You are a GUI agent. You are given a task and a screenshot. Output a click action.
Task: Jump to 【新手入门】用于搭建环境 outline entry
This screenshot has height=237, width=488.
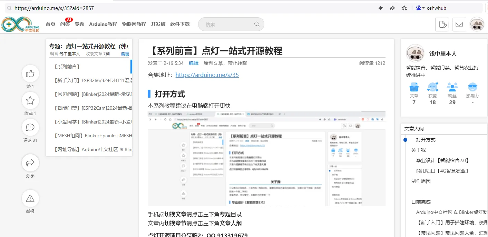coord(452,223)
